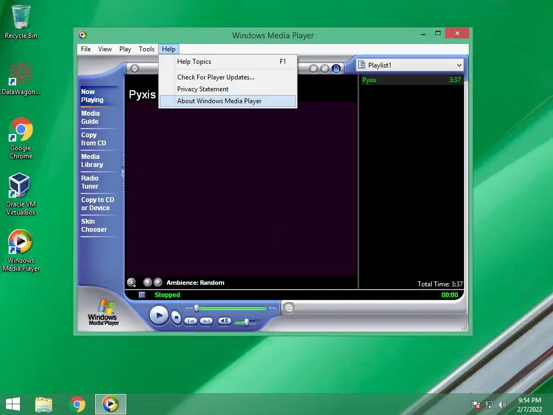Click the Play button in player controls
This screenshot has width=553, height=415.
coord(158,315)
